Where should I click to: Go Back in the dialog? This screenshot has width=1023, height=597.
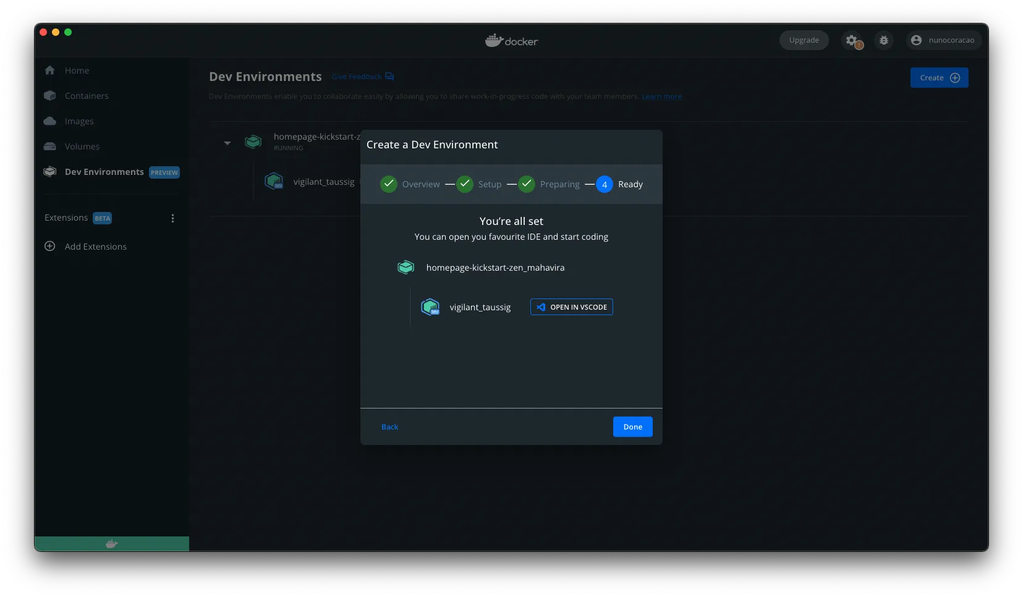pos(389,427)
